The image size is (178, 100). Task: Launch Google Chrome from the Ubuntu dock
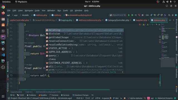3,7
